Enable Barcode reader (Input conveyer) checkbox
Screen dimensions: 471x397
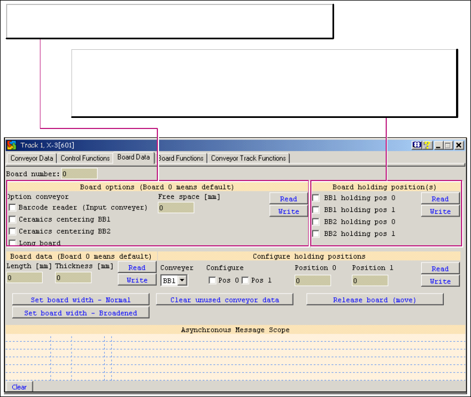(12, 208)
